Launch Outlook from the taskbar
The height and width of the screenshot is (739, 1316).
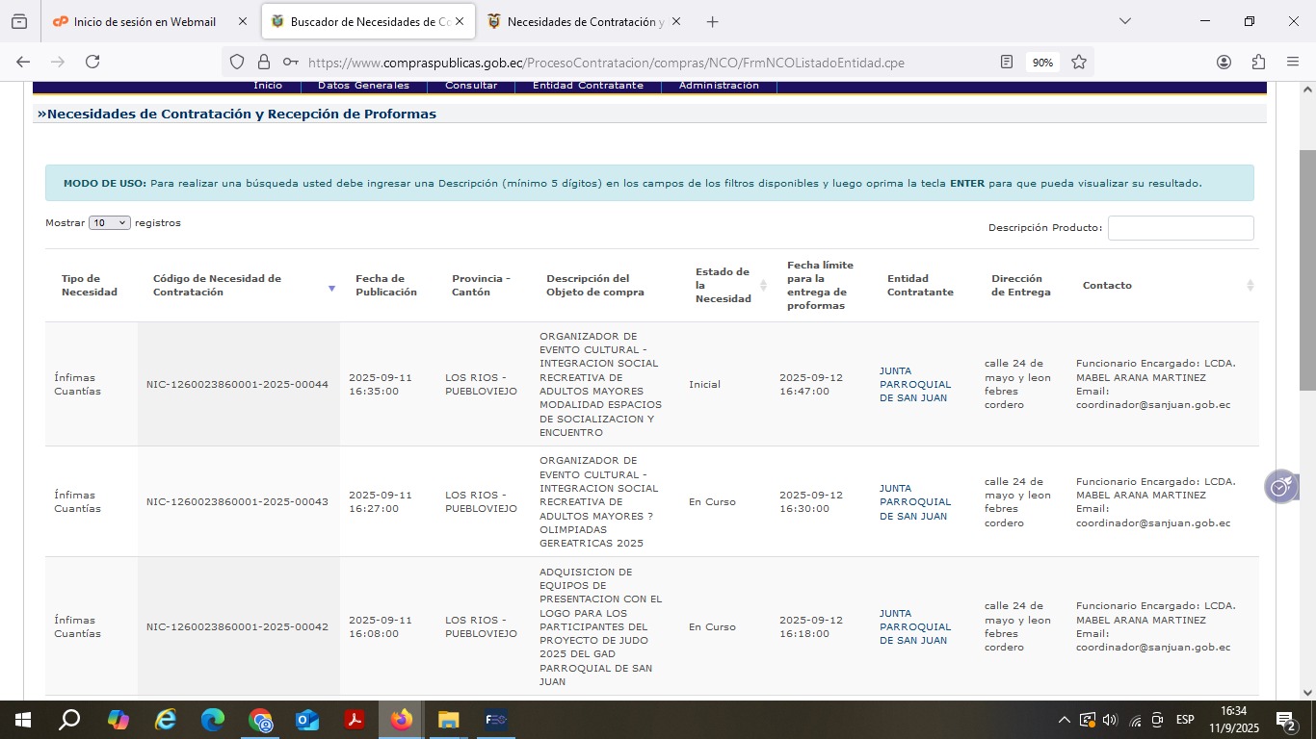pos(307,720)
